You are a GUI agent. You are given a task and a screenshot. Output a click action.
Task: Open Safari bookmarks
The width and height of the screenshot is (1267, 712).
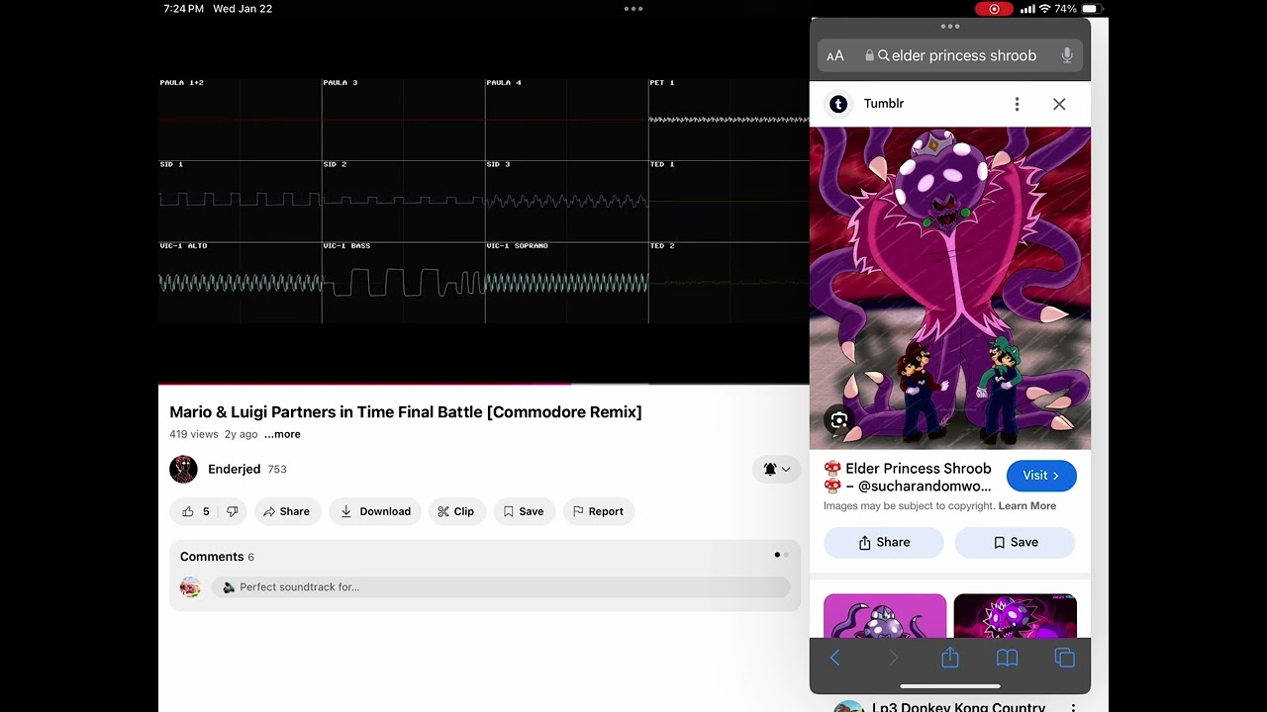point(1008,658)
